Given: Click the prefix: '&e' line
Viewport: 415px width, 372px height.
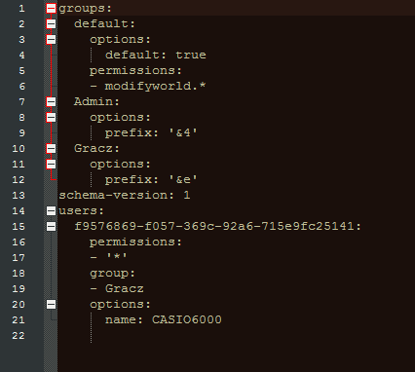Looking at the screenshot, I should (x=151, y=179).
